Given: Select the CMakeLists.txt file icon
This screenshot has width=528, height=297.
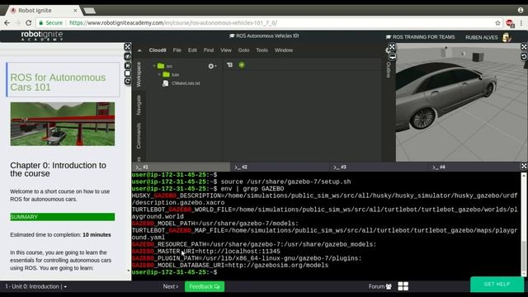Looking at the screenshot, I should [x=165, y=83].
